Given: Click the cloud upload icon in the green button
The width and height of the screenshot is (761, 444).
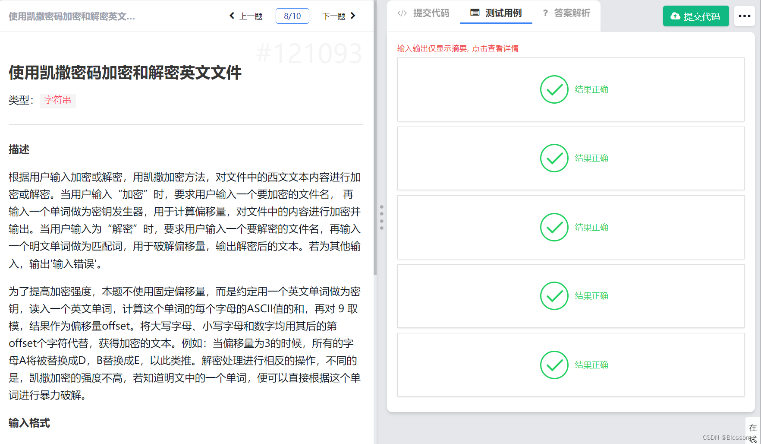Looking at the screenshot, I should click(x=675, y=16).
